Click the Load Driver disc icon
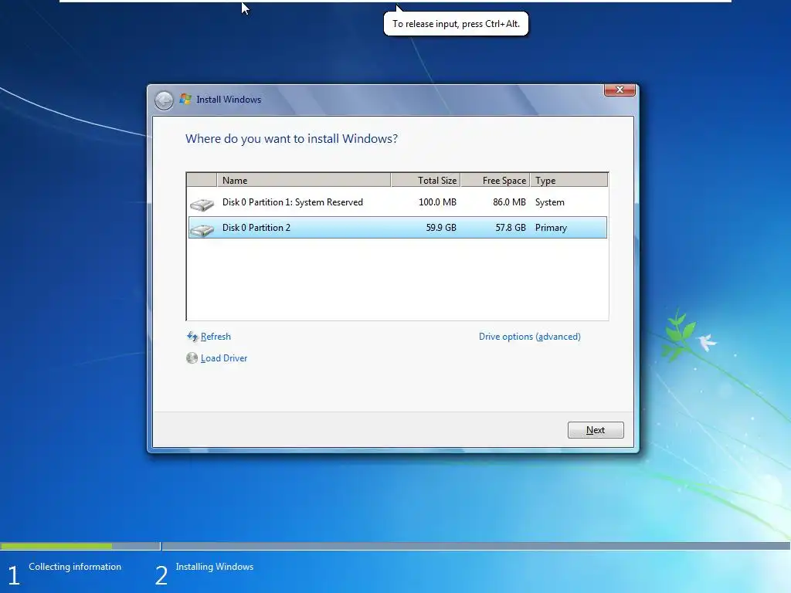Screen dimensions: 791x593 (x=192, y=358)
